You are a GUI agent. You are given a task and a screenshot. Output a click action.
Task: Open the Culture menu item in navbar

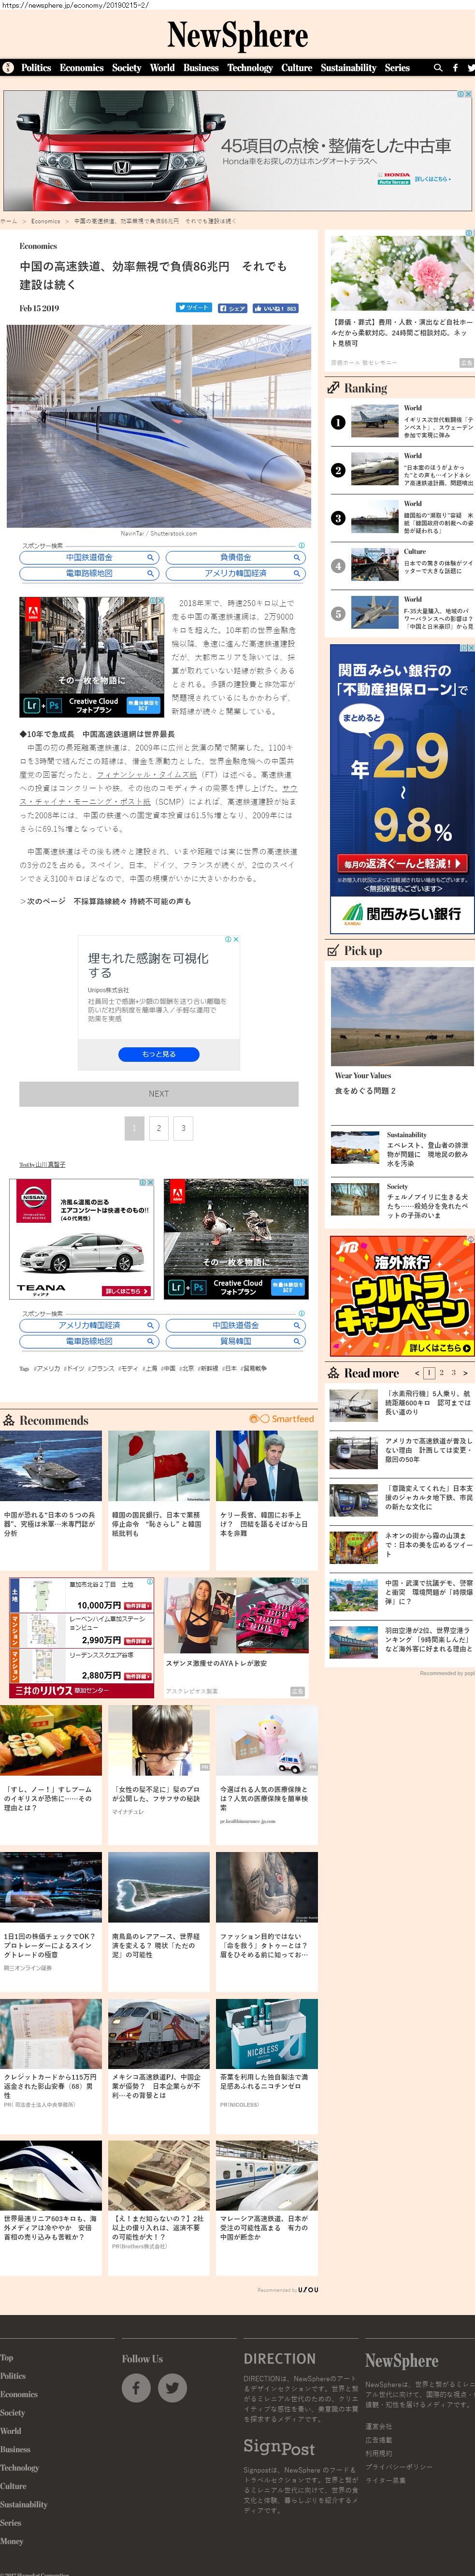[297, 68]
